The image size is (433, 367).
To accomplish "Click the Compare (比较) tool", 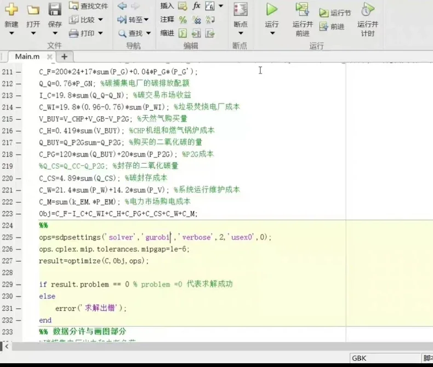I will tap(82, 20).
